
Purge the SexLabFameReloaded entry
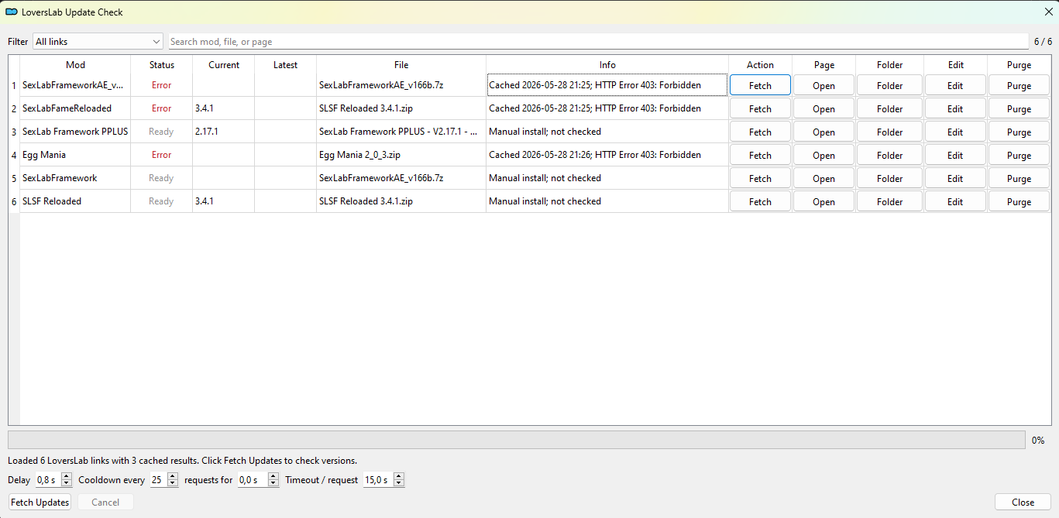point(1019,108)
